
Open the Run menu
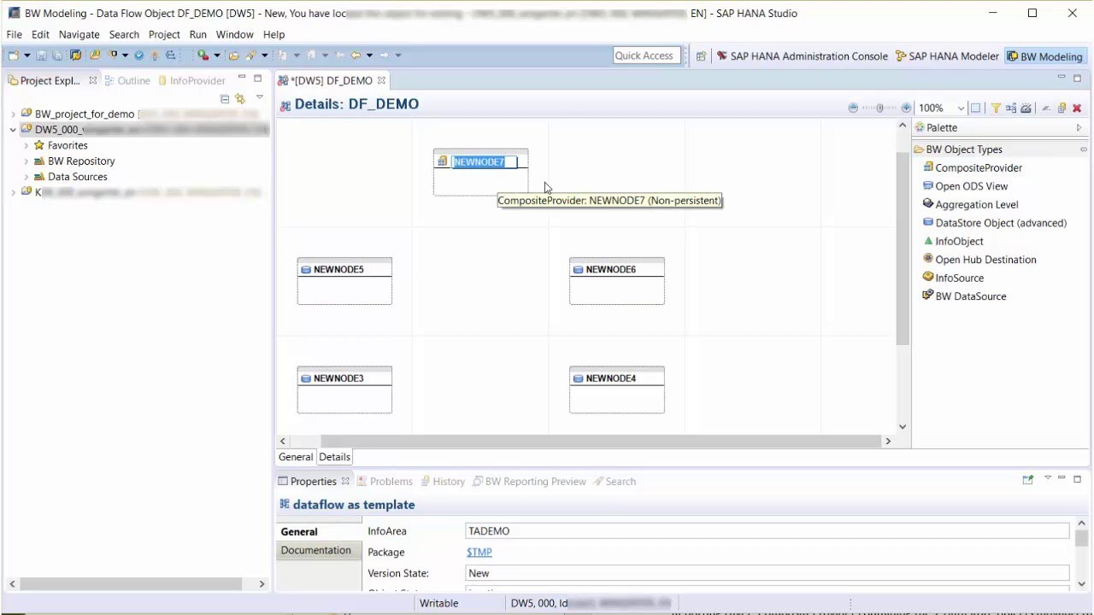(x=197, y=34)
